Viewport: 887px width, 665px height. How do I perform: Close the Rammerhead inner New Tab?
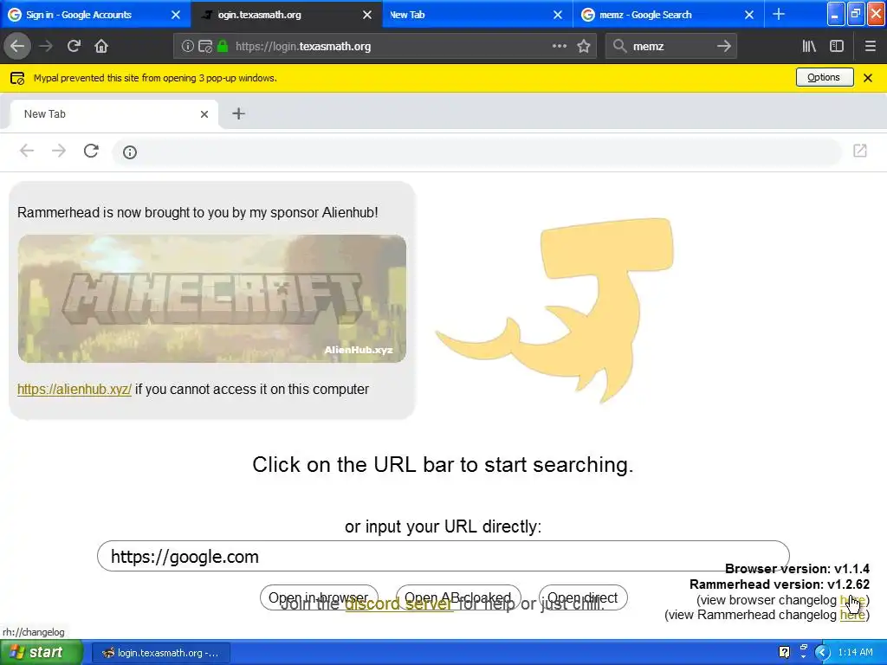point(204,114)
